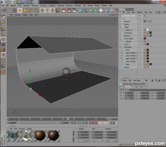Toggle visibility dot for Landscape
This screenshot has width=166, height=147.
click(x=141, y=33)
